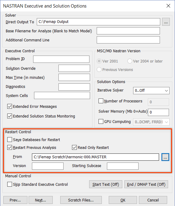Check the GPU Computing box
Image resolution: width=175 pixels, height=206 pixels.
[101, 121]
